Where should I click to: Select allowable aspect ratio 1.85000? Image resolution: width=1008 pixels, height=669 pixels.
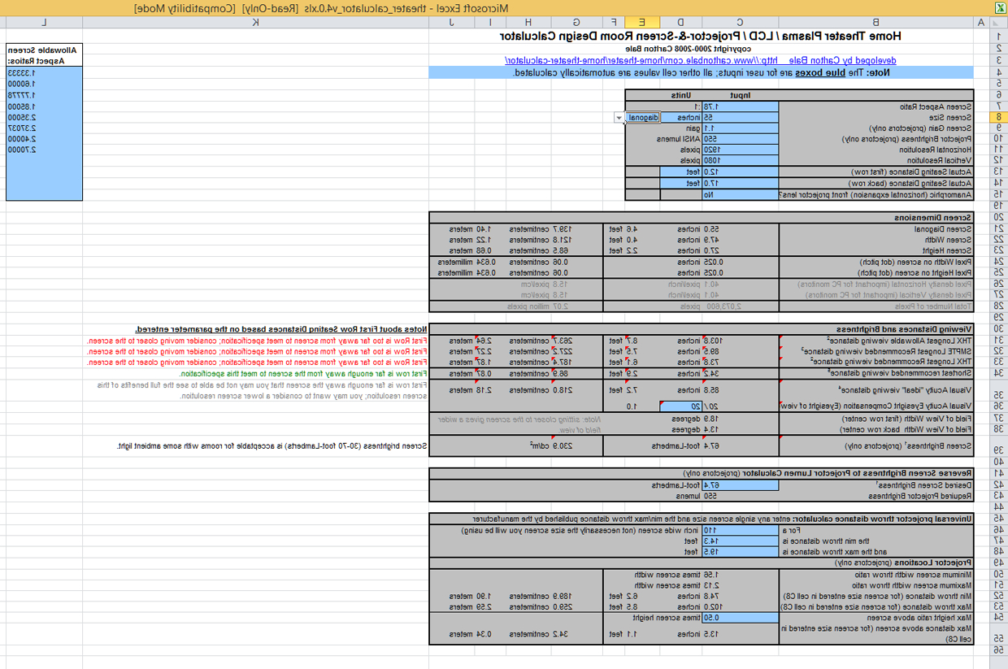44,106
